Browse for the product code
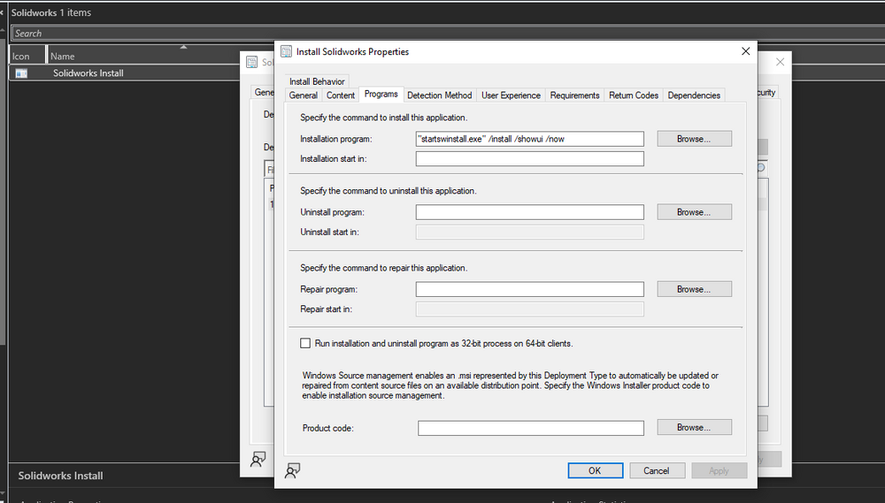885x503 pixels. (694, 428)
